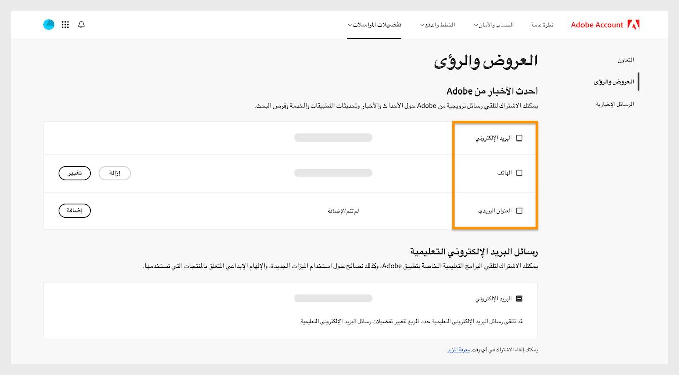
Task: Check the العنوان البريدي checkbox
Action: pyautogui.click(x=520, y=211)
